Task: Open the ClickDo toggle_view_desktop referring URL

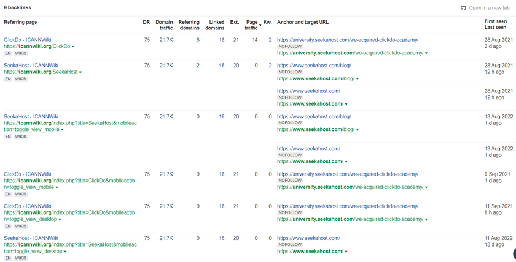Action: 69,216
